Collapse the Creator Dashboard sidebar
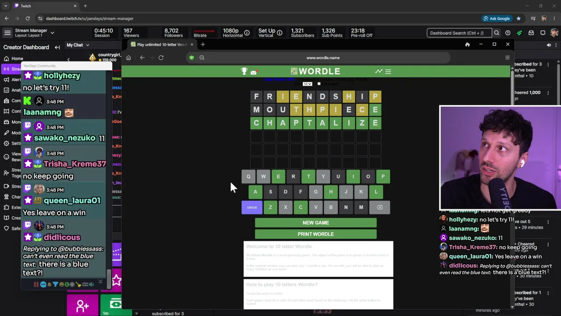561x316 pixels. (57, 47)
